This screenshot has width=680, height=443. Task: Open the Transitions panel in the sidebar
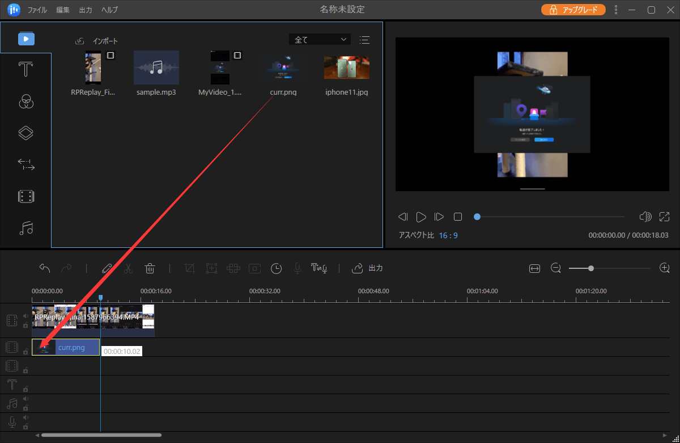coord(25,165)
